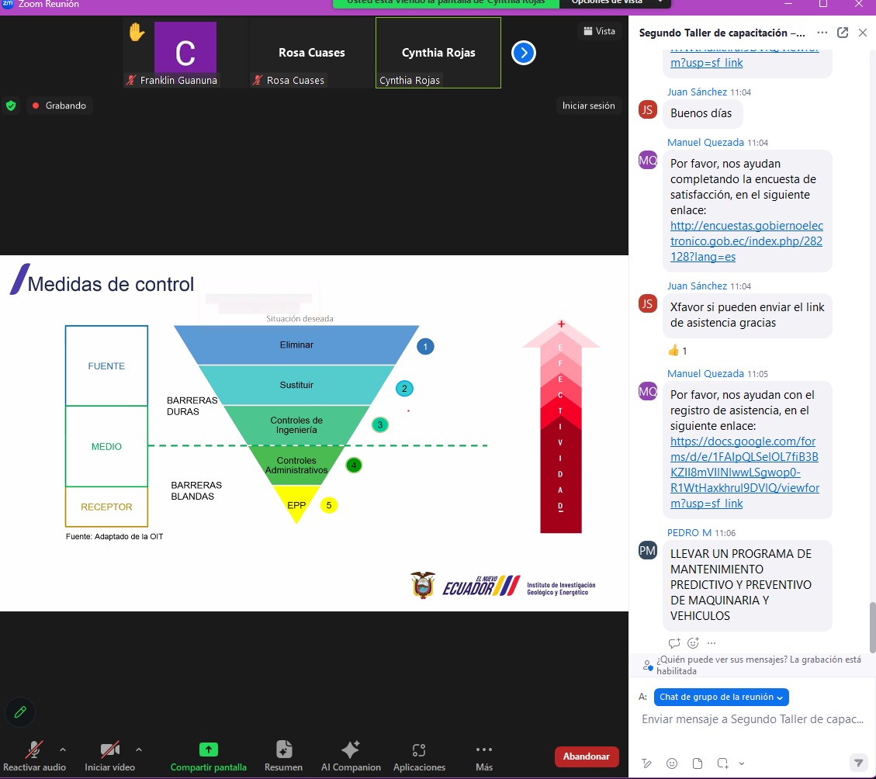Open the Vista layout menu
The height and width of the screenshot is (779, 876).
[599, 31]
